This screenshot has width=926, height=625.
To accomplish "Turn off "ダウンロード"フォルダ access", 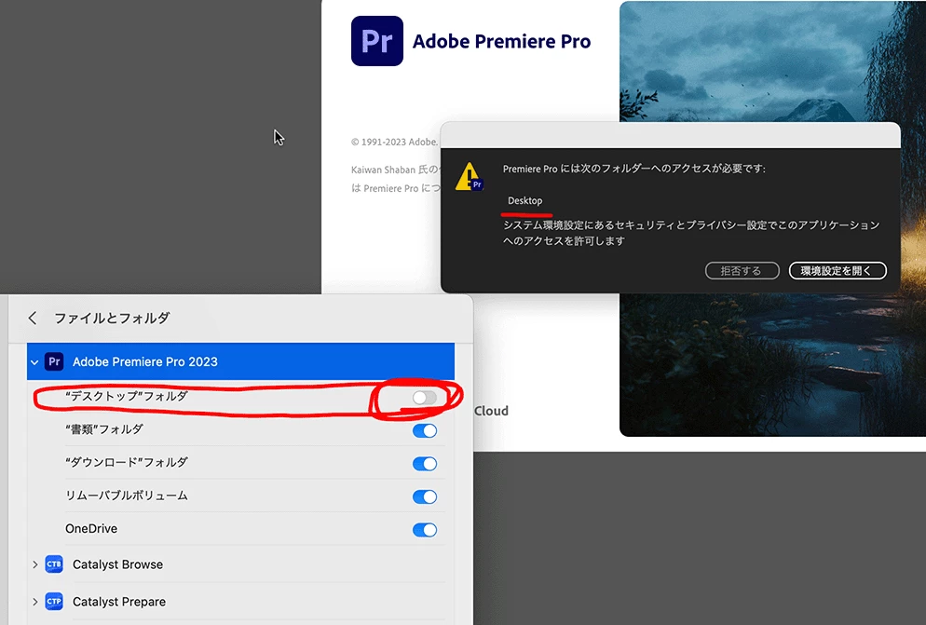I will pyautogui.click(x=425, y=464).
